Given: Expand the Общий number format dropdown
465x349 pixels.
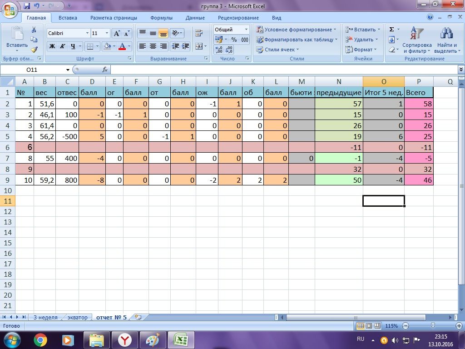Looking at the screenshot, I should pos(246,30).
